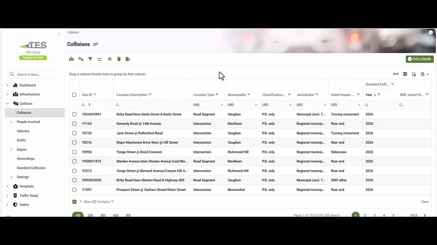The width and height of the screenshot is (437, 245).
Task: Tick the select-all header checkbox
Action: coord(74,95)
